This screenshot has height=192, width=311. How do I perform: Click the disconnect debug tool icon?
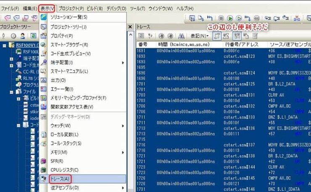tap(297, 18)
